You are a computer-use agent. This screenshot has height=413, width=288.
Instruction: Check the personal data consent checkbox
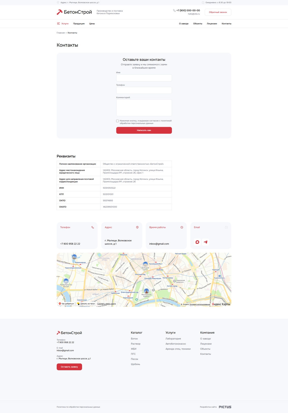tap(118, 121)
